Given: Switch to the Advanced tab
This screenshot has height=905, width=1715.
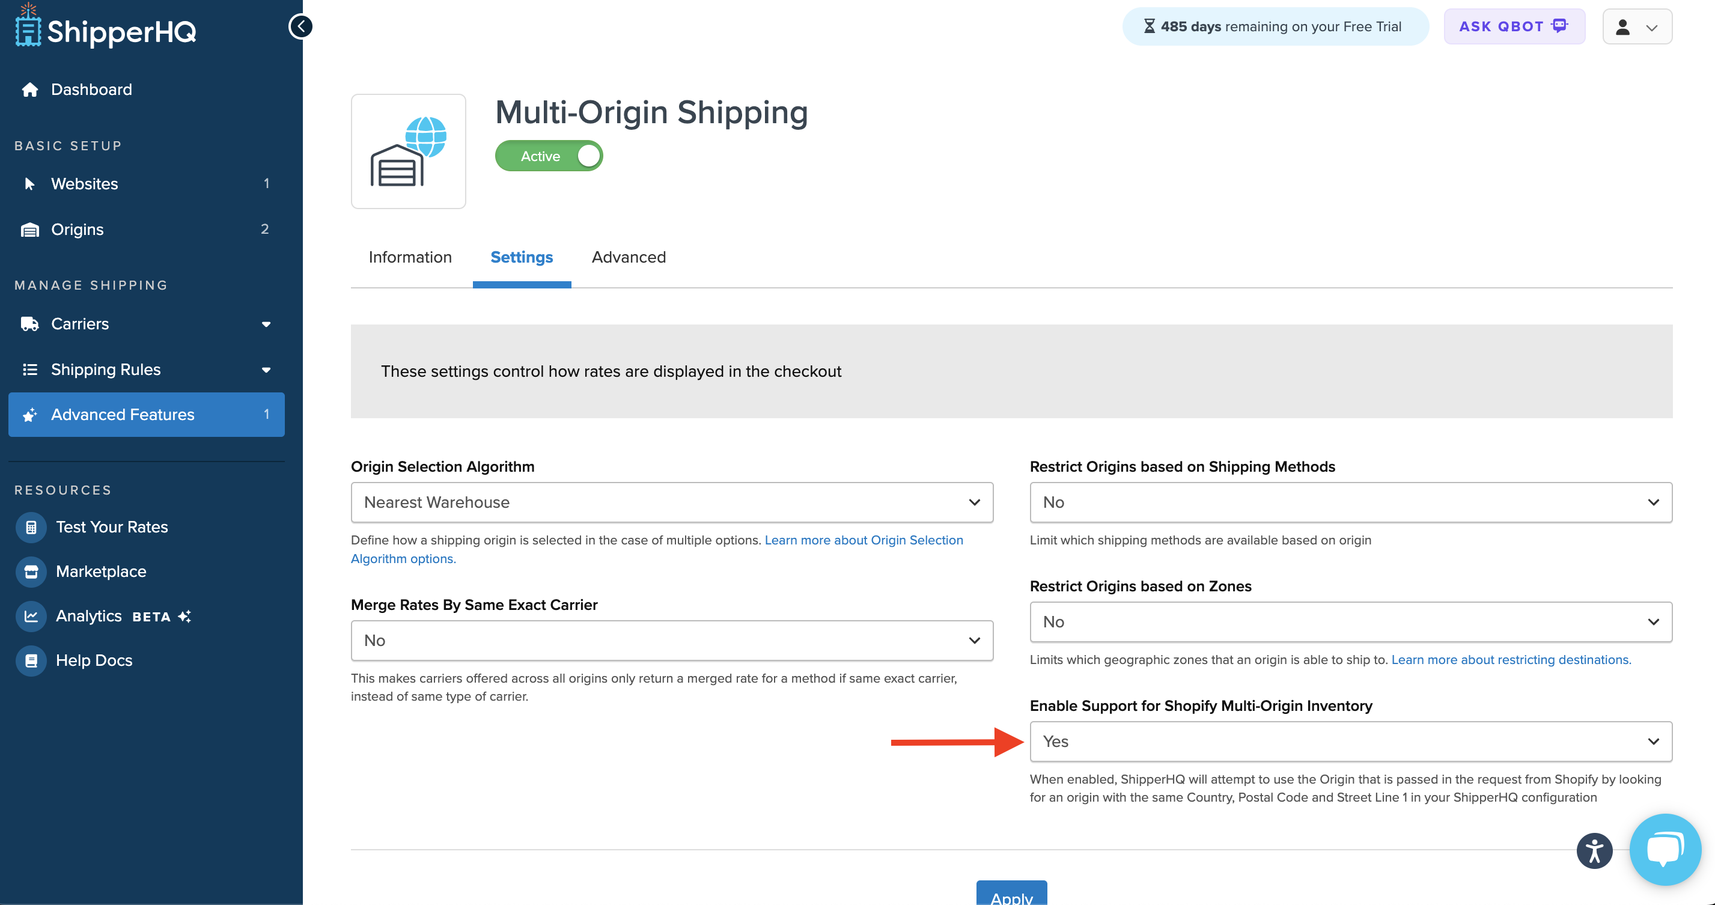Looking at the screenshot, I should [x=629, y=257].
